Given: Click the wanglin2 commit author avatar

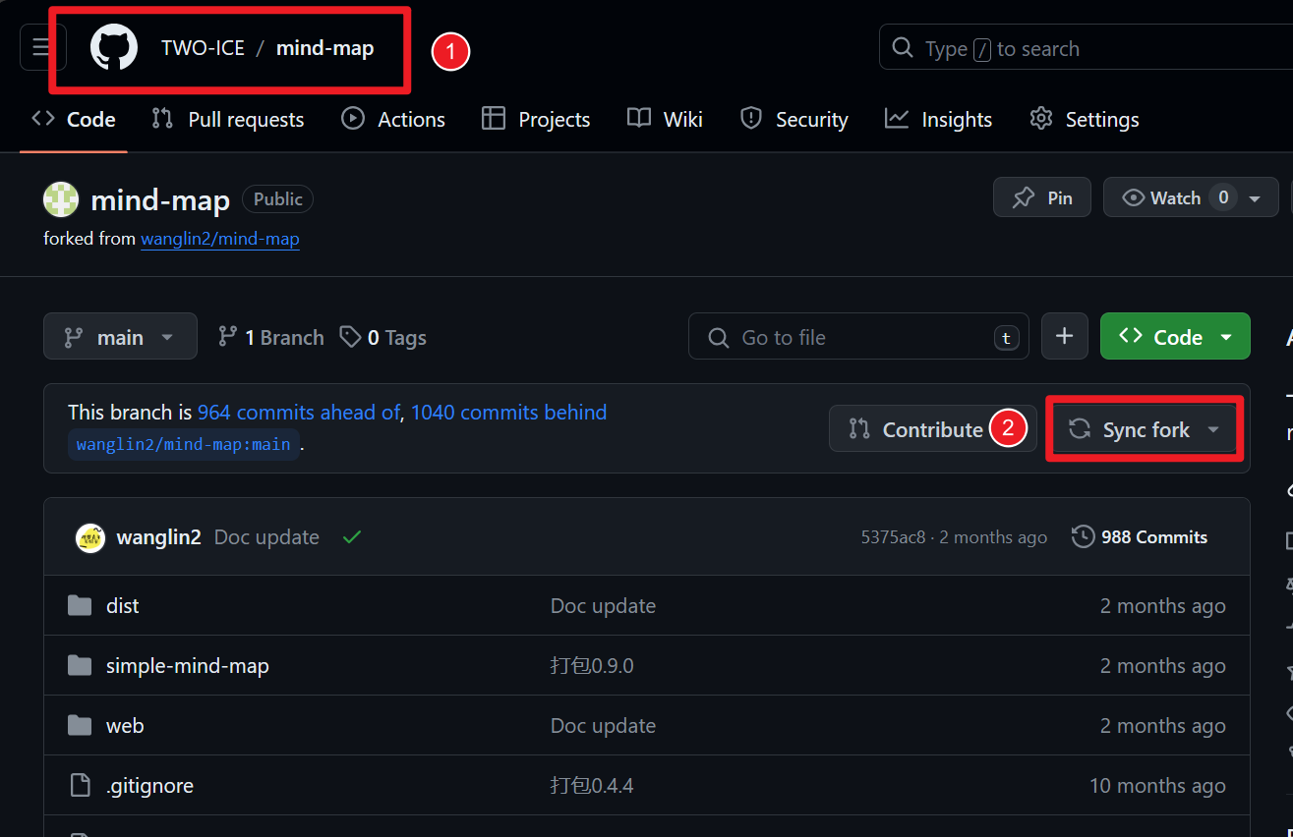Looking at the screenshot, I should point(90,537).
